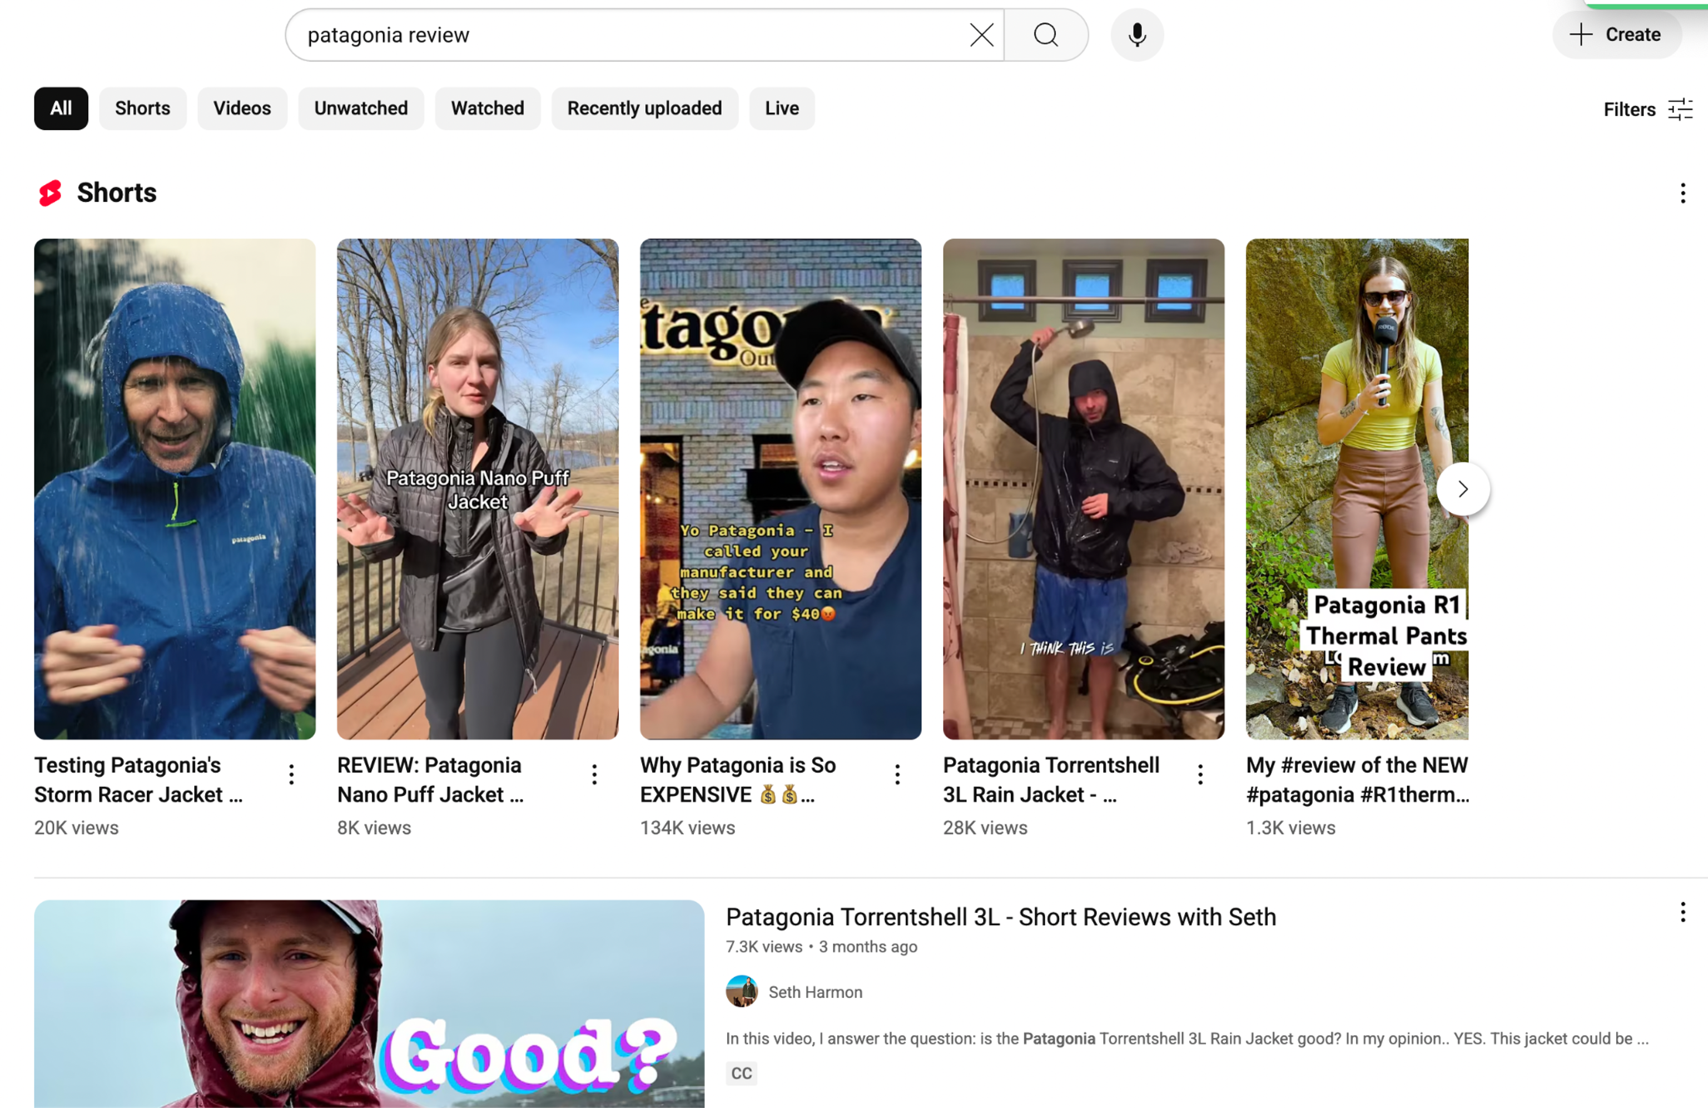Click the red Shorts logo icon

click(50, 192)
